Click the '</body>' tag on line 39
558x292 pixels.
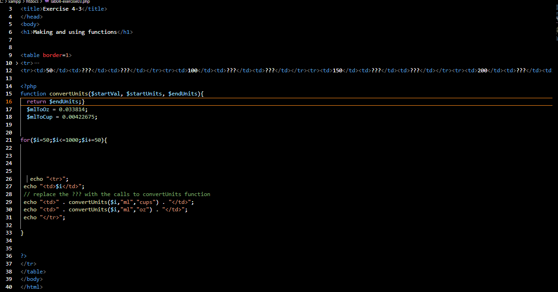click(x=32, y=279)
